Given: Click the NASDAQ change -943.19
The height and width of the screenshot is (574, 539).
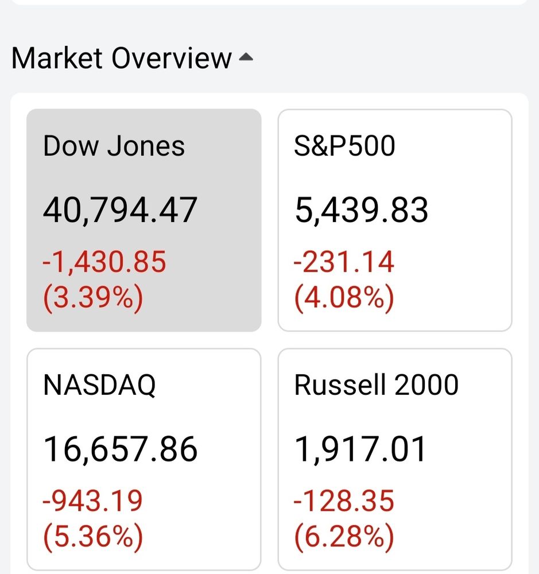Looking at the screenshot, I should (93, 502).
